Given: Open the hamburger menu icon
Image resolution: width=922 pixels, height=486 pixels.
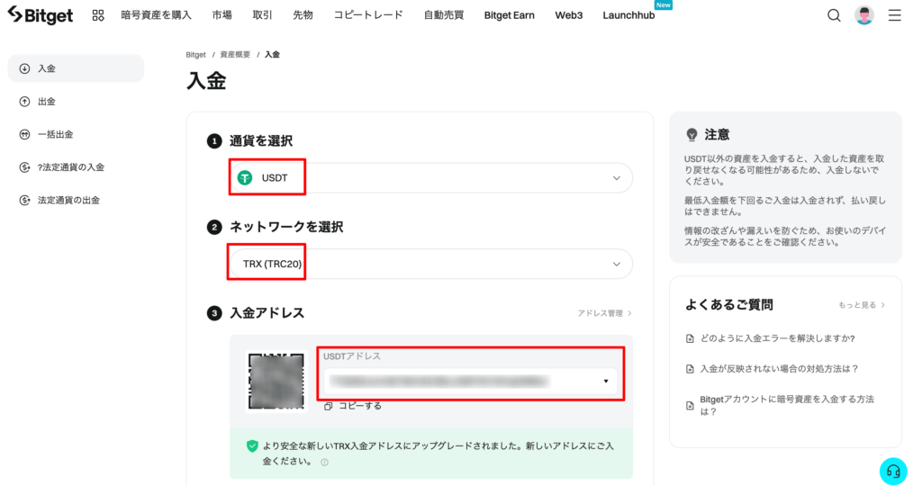Looking at the screenshot, I should pyautogui.click(x=894, y=15).
